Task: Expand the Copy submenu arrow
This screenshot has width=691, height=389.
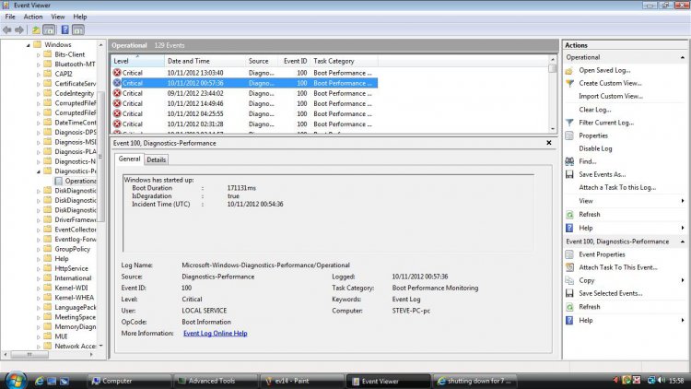Action: [681, 280]
